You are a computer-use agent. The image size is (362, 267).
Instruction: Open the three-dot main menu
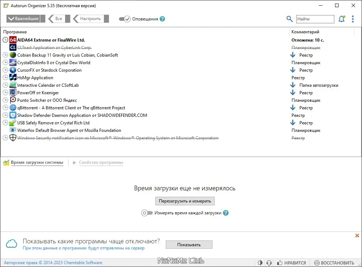point(353,19)
